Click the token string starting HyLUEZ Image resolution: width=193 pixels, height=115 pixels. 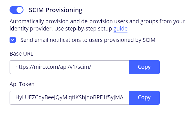69,97
